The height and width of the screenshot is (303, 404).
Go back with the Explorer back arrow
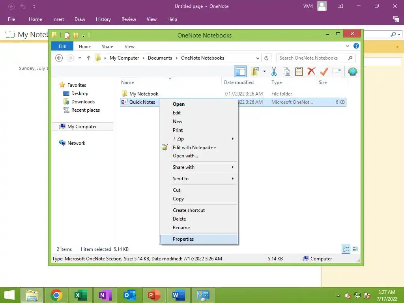pyautogui.click(x=59, y=58)
